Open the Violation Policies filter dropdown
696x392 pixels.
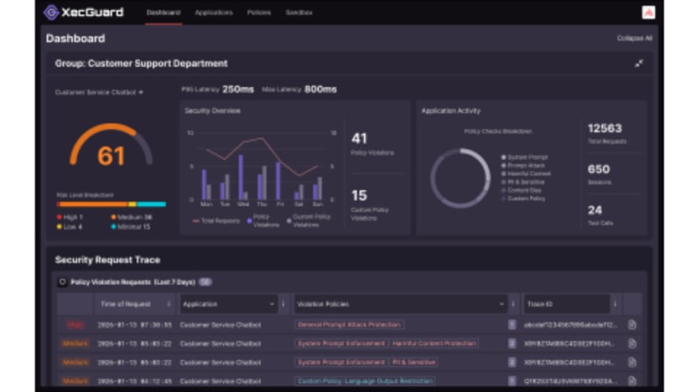point(400,304)
